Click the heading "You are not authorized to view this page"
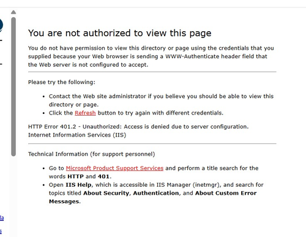 coord(120,33)
